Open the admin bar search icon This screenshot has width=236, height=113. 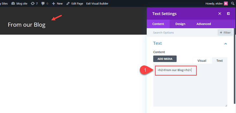click(233, 3)
